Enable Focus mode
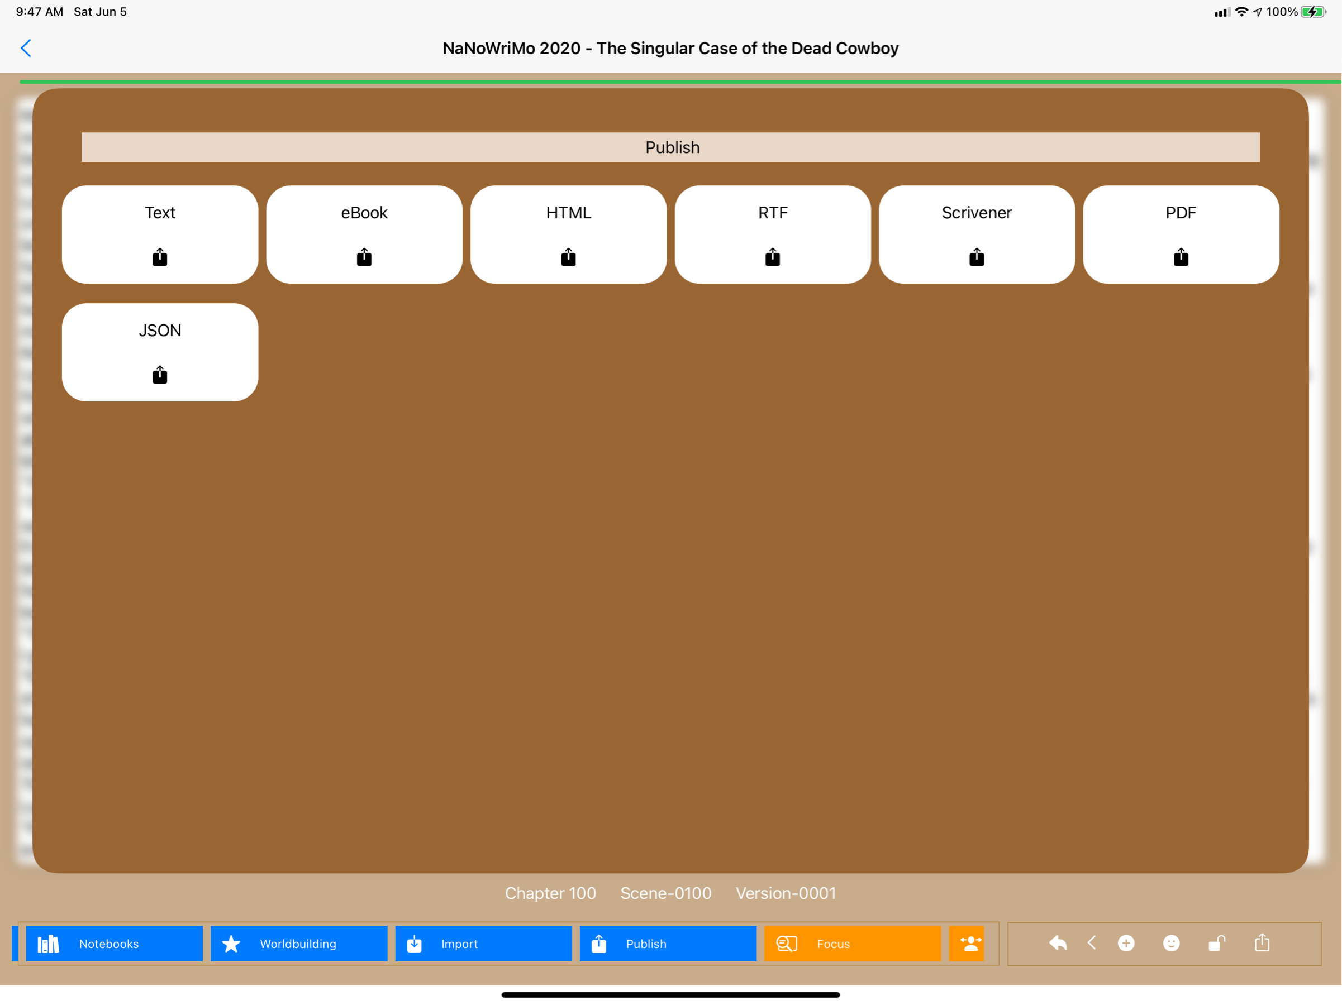The image size is (1342, 1005). (x=852, y=943)
